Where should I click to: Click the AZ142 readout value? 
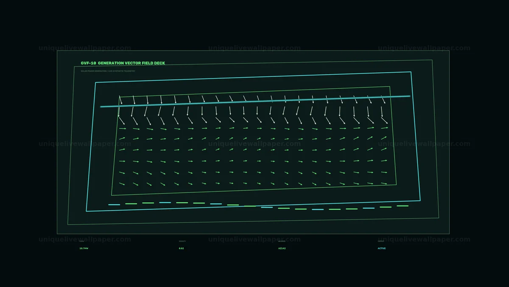point(282,248)
